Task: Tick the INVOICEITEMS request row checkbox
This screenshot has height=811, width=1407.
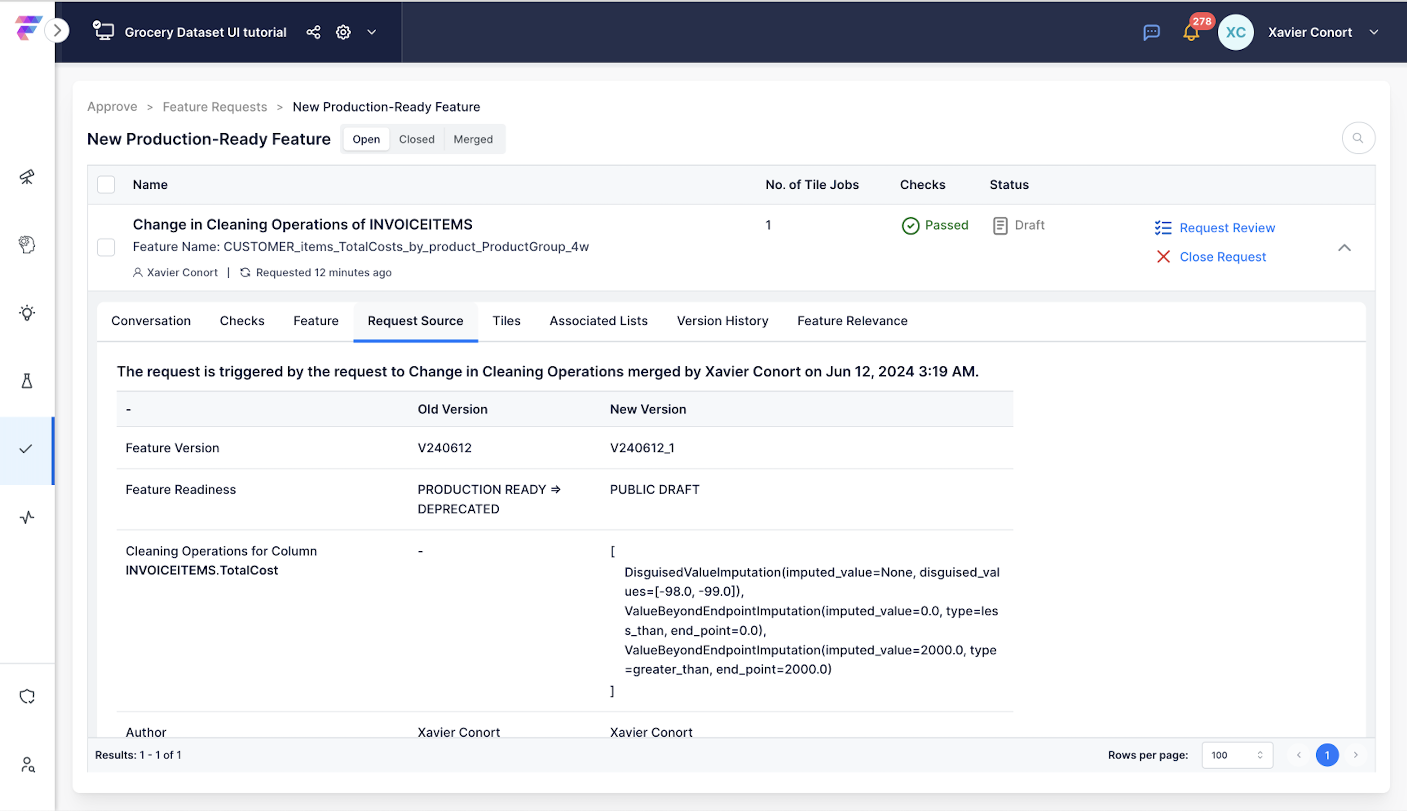Action: click(x=106, y=247)
